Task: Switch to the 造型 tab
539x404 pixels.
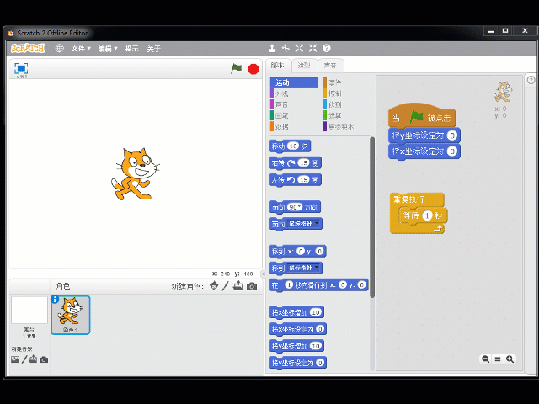Action: point(304,66)
